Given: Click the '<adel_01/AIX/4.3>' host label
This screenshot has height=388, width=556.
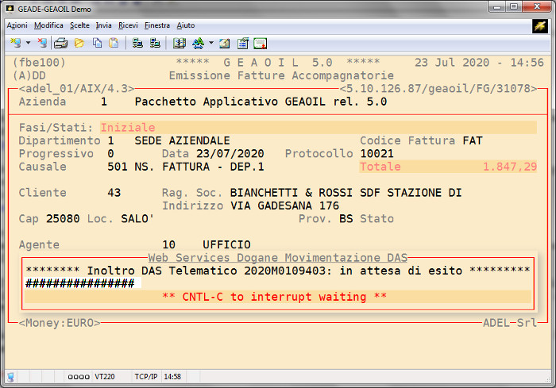Looking at the screenshot, I should coord(76,89).
